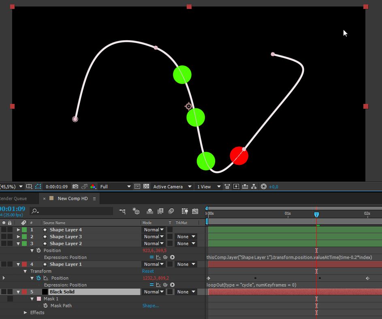Click the timeline search magnifier icon

(x=35, y=211)
